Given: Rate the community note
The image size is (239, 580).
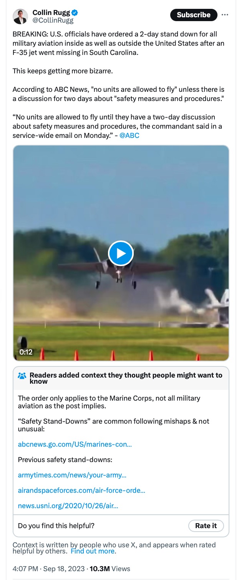Looking at the screenshot, I should click(206, 526).
